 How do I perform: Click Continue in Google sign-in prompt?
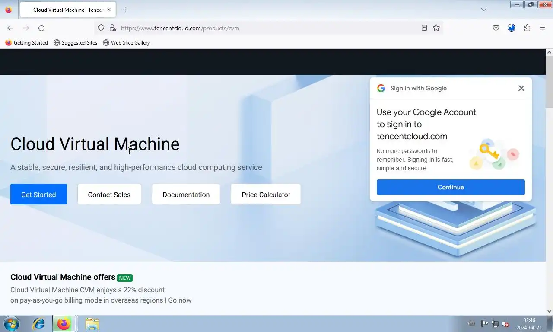click(x=451, y=187)
